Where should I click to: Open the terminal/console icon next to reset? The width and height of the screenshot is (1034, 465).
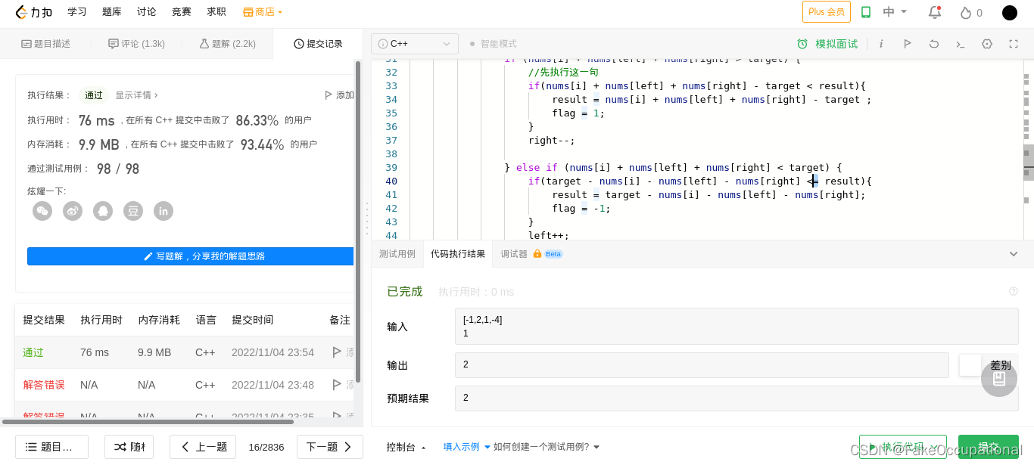click(961, 44)
